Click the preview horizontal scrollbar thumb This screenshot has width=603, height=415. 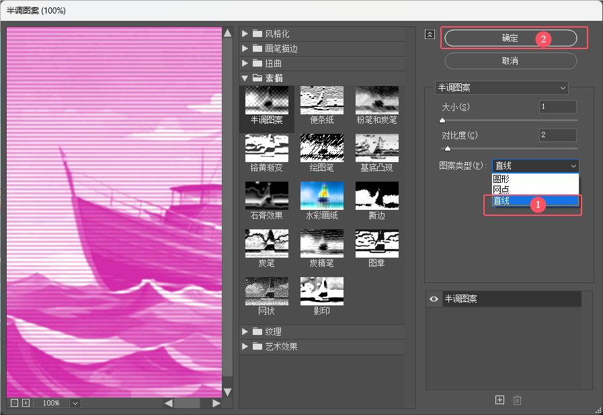coord(187,403)
